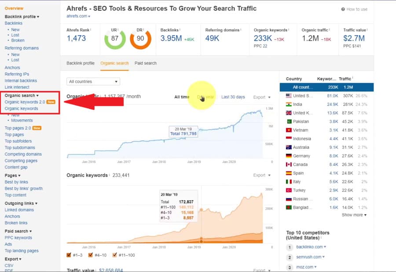Screen dimensions: 396x272
Task: Open Top landing pages report
Action: coord(22,251)
